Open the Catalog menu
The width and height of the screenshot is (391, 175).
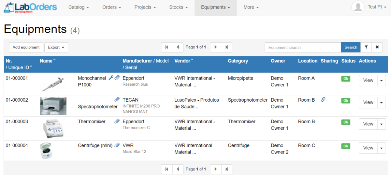79,7
